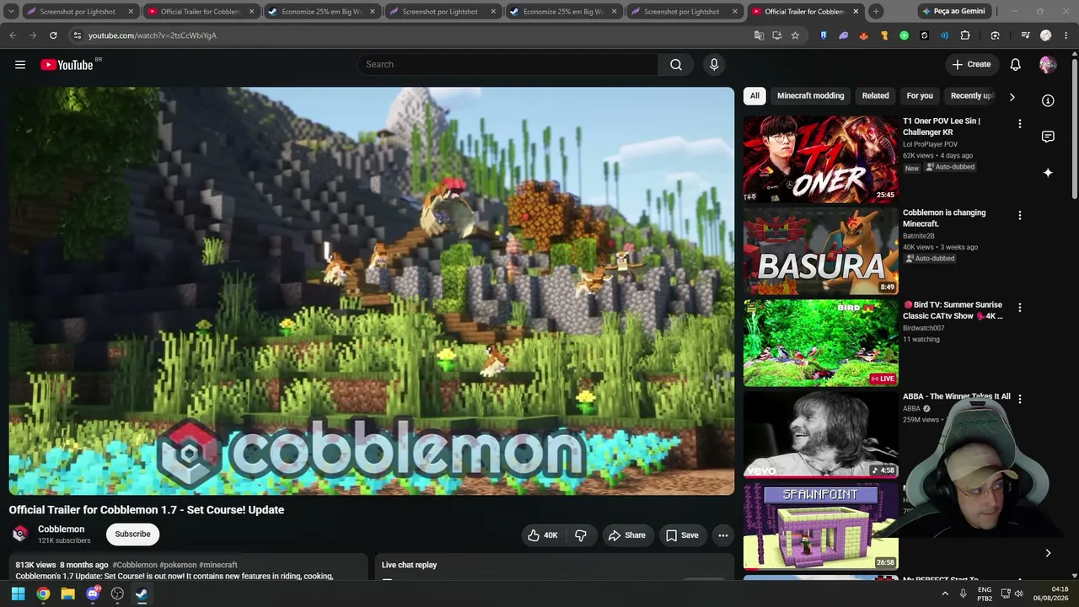
Task: Select the Minecraft modding filter chip
Action: pyautogui.click(x=810, y=96)
